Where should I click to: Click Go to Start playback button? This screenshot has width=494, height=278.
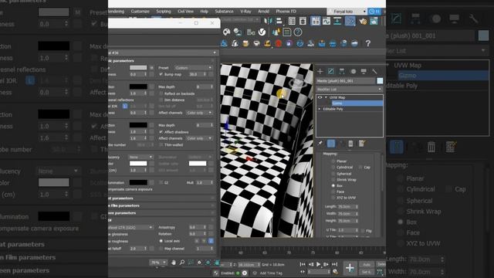click(x=303, y=264)
